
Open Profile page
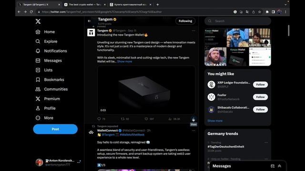click(46, 108)
